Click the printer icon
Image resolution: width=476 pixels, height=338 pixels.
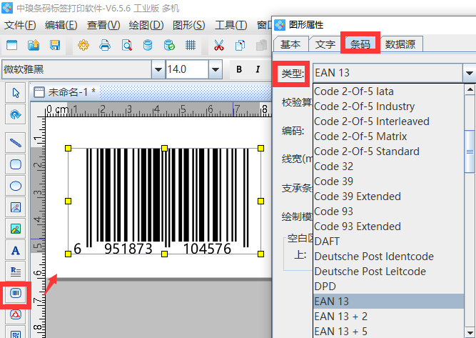(105, 45)
